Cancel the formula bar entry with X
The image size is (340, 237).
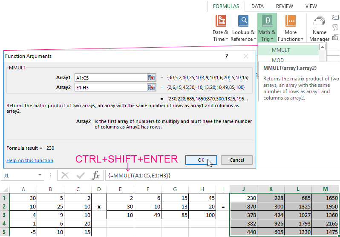click(x=65, y=175)
